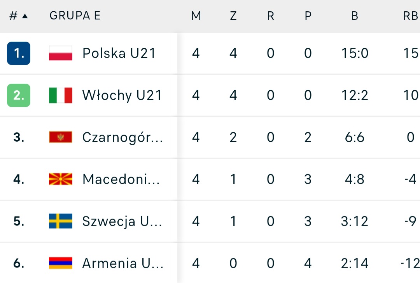
Task: Click the Armenia flag icon
Action: coord(61,263)
